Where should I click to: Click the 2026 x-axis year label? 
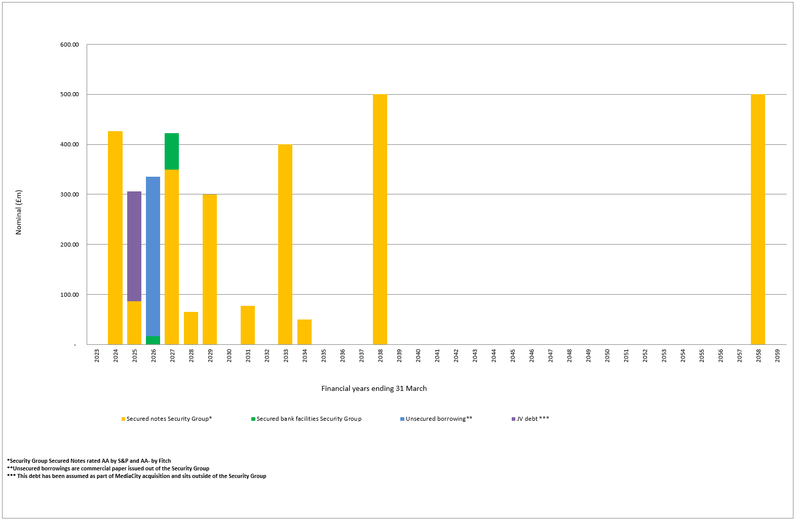pos(154,355)
